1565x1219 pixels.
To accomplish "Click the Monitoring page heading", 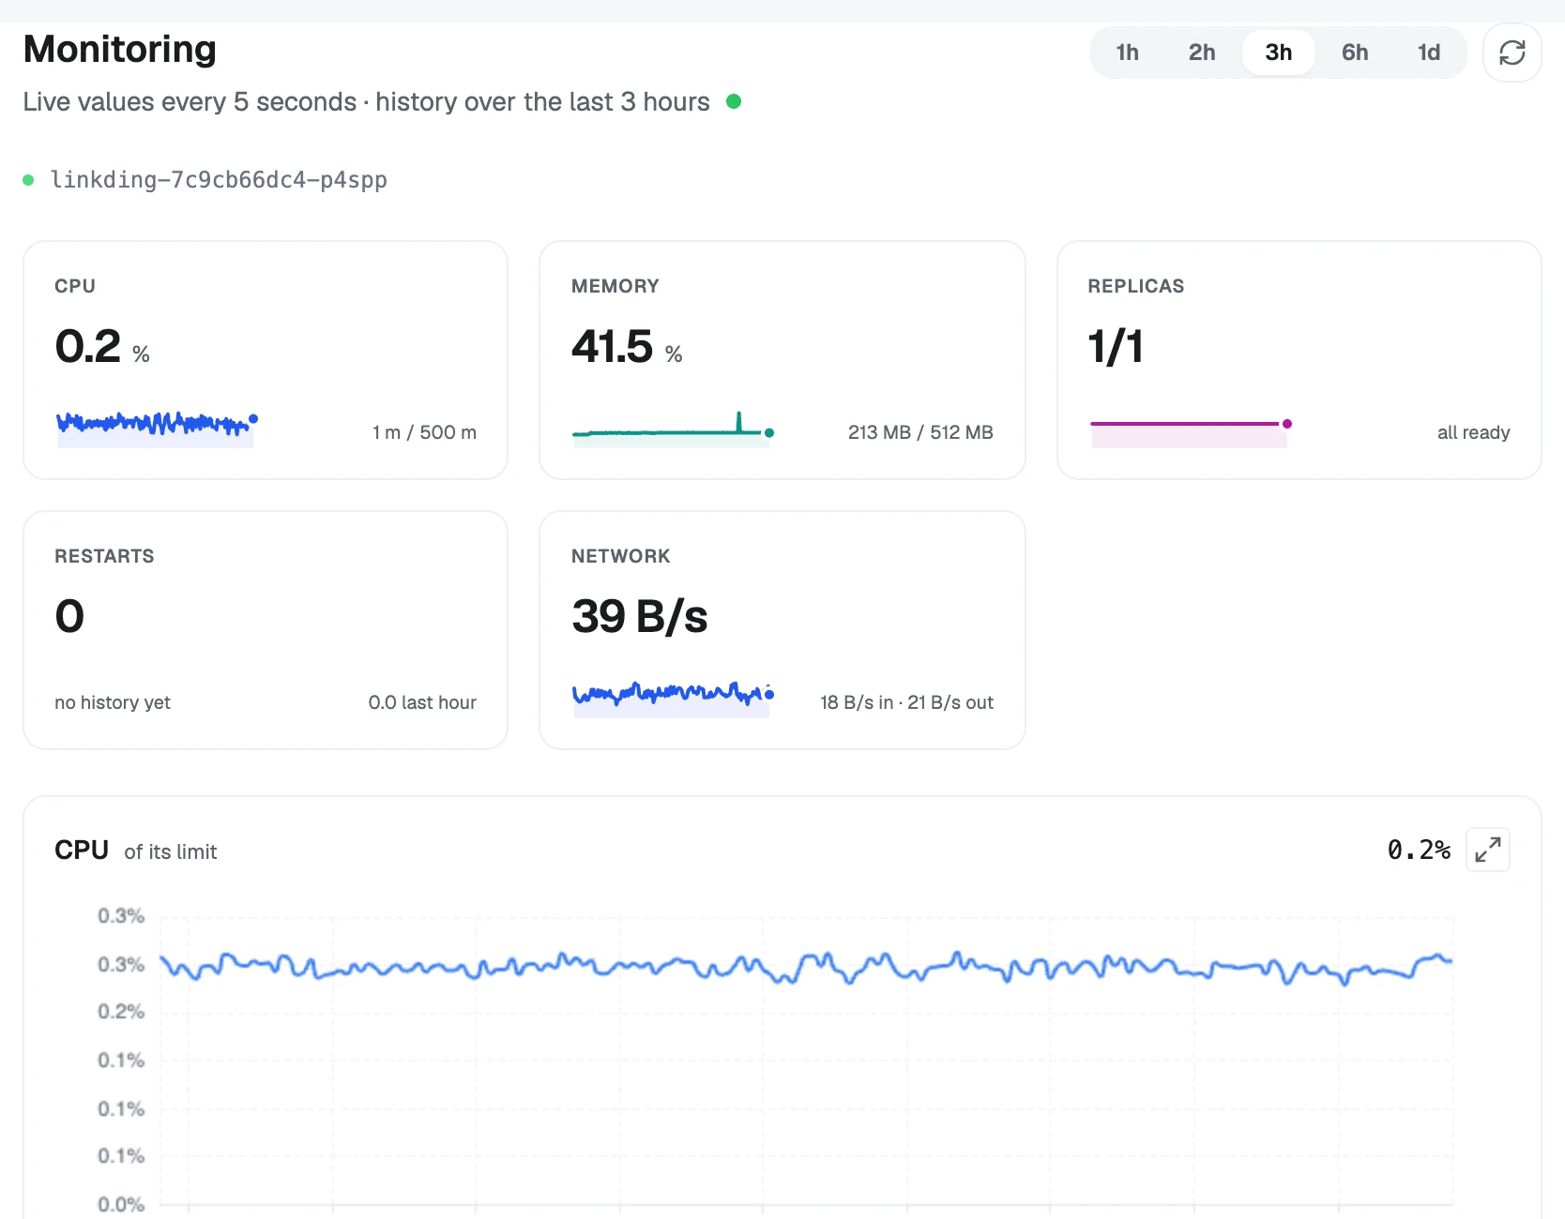I will click(120, 49).
